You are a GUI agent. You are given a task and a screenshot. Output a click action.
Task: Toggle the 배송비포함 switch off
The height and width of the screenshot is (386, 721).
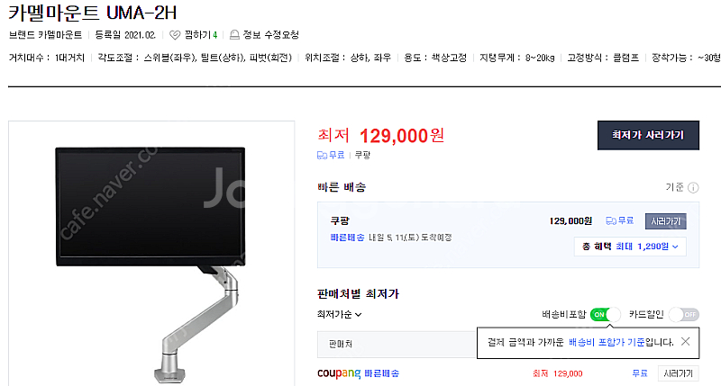click(x=605, y=314)
